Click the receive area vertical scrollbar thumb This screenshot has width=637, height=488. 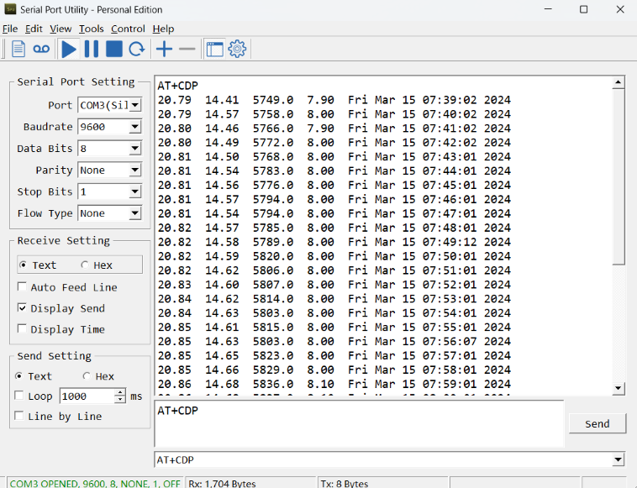click(x=618, y=176)
